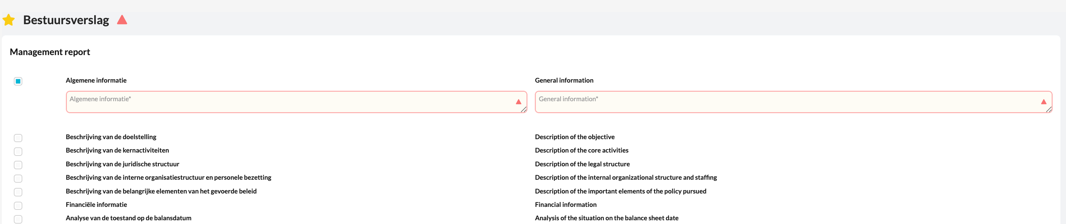1066x224 pixels.
Task: Click resize handle of Algemene informatie textarea
Action: click(524, 109)
